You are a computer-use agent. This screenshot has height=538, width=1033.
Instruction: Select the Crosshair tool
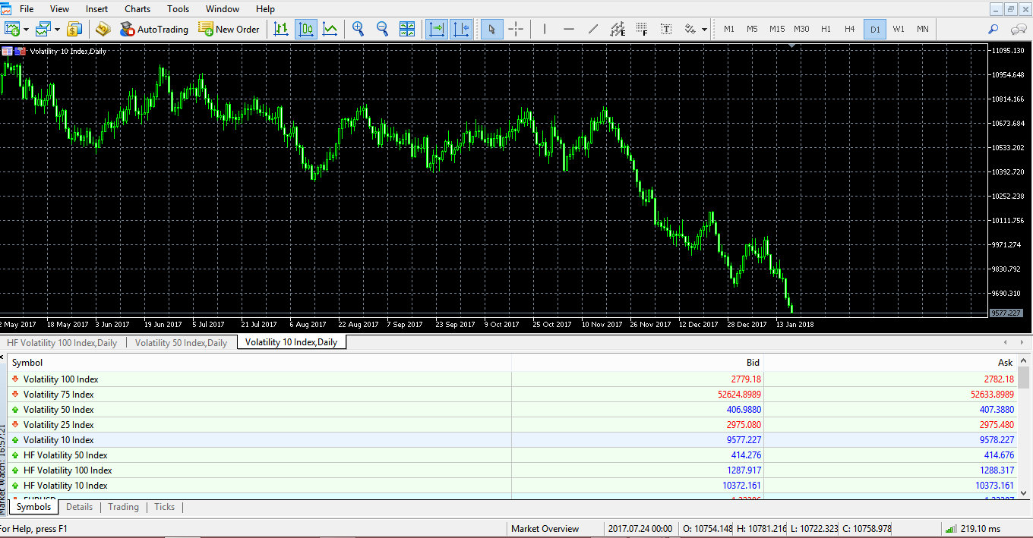(516, 30)
